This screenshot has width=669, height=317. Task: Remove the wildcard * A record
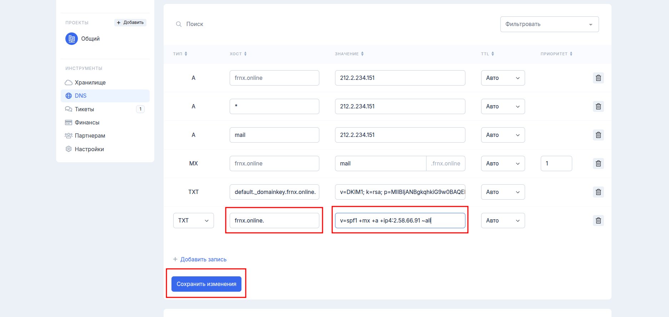(598, 106)
